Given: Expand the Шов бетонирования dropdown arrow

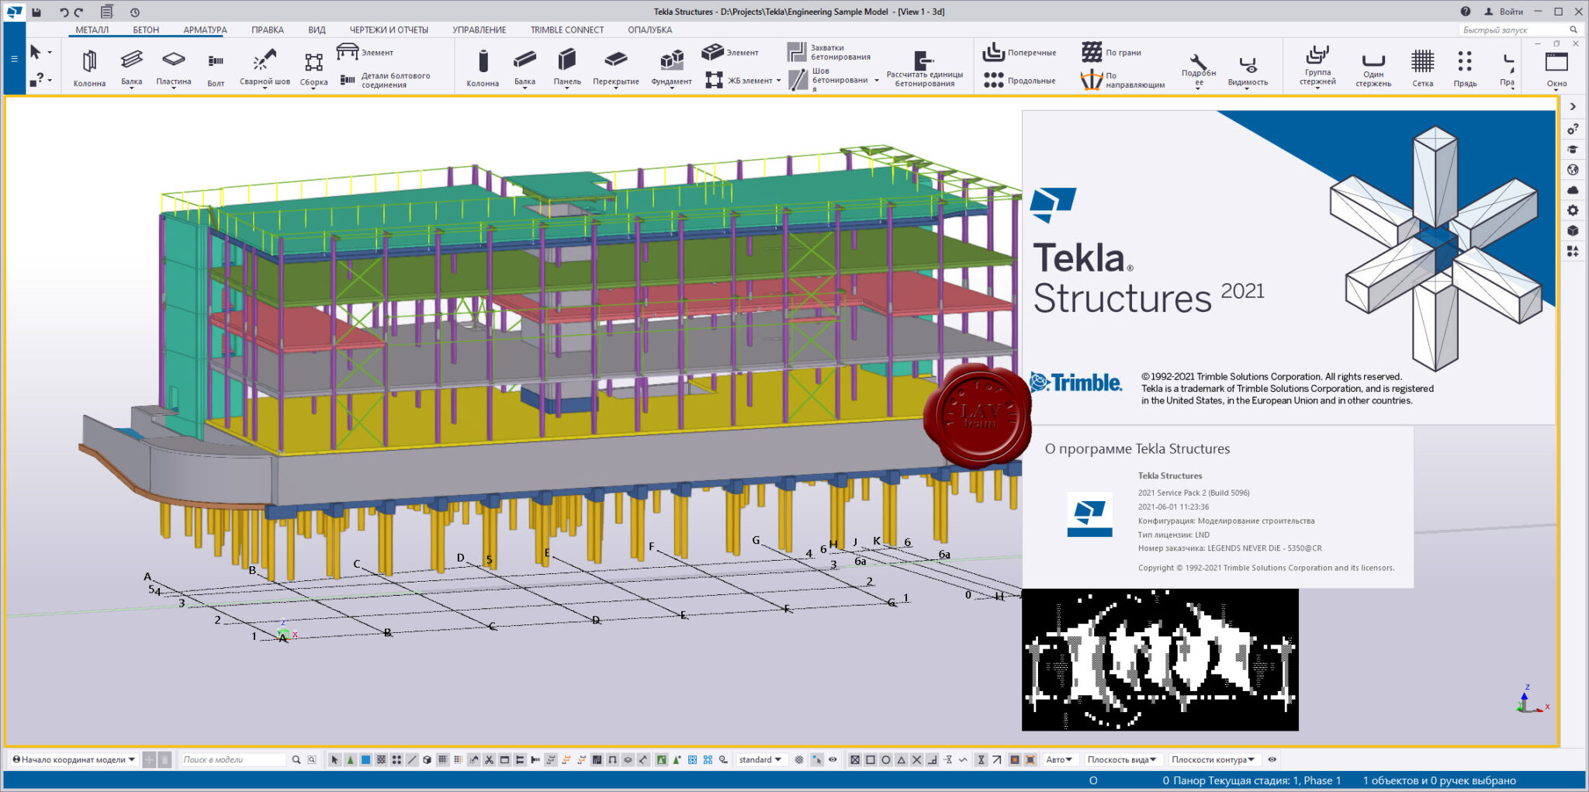Looking at the screenshot, I should 877,81.
